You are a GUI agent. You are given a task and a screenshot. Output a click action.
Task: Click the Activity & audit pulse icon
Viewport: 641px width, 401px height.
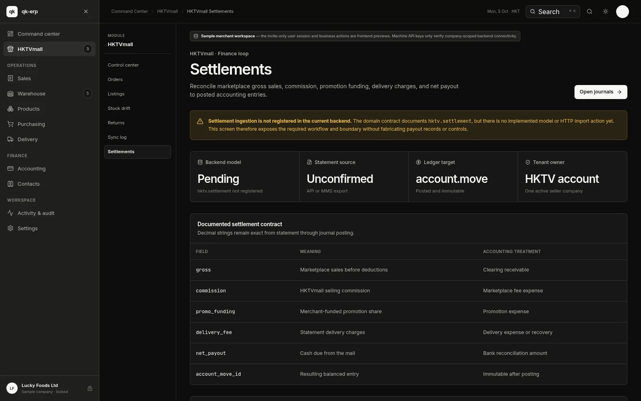tap(10, 213)
